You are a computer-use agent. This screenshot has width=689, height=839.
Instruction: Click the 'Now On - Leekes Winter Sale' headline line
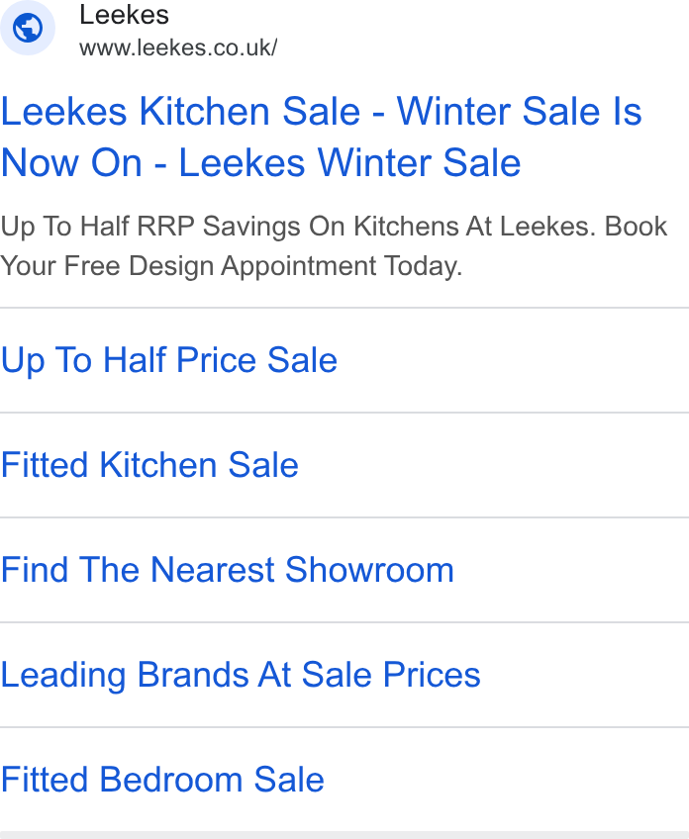click(260, 162)
